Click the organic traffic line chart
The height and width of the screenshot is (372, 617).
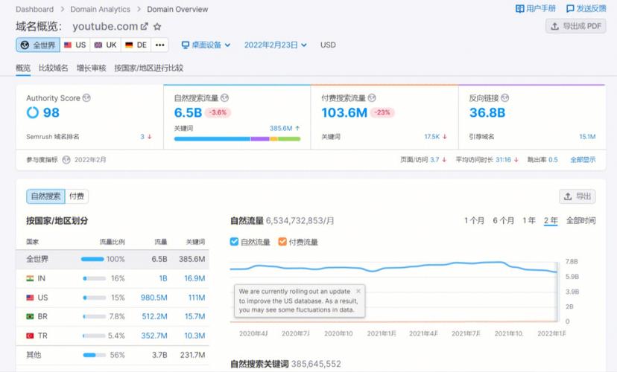click(393, 291)
